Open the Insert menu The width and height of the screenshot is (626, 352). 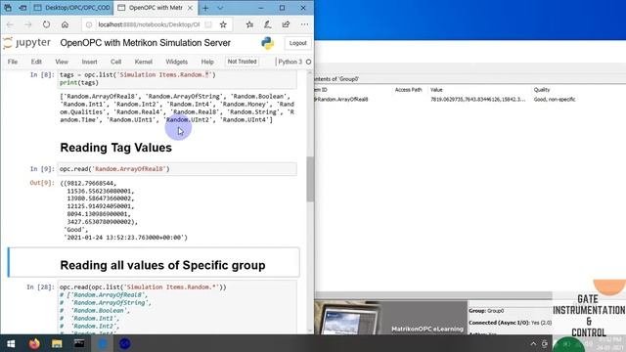point(89,62)
